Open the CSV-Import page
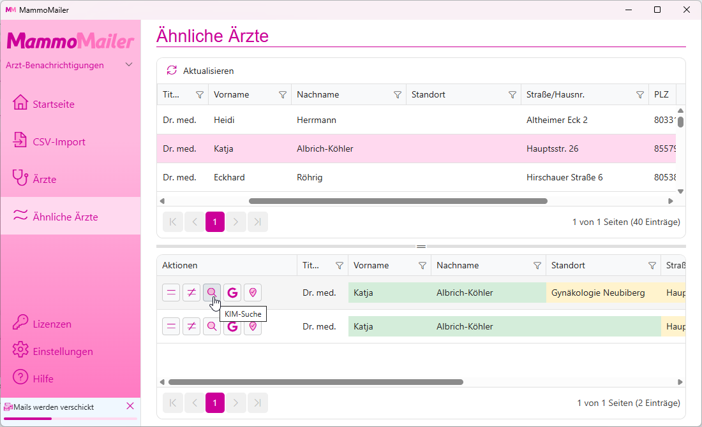702x427 pixels. tap(70, 141)
